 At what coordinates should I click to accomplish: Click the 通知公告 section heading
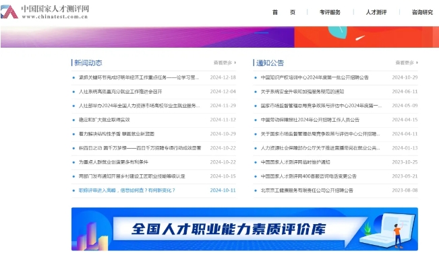(x=270, y=63)
